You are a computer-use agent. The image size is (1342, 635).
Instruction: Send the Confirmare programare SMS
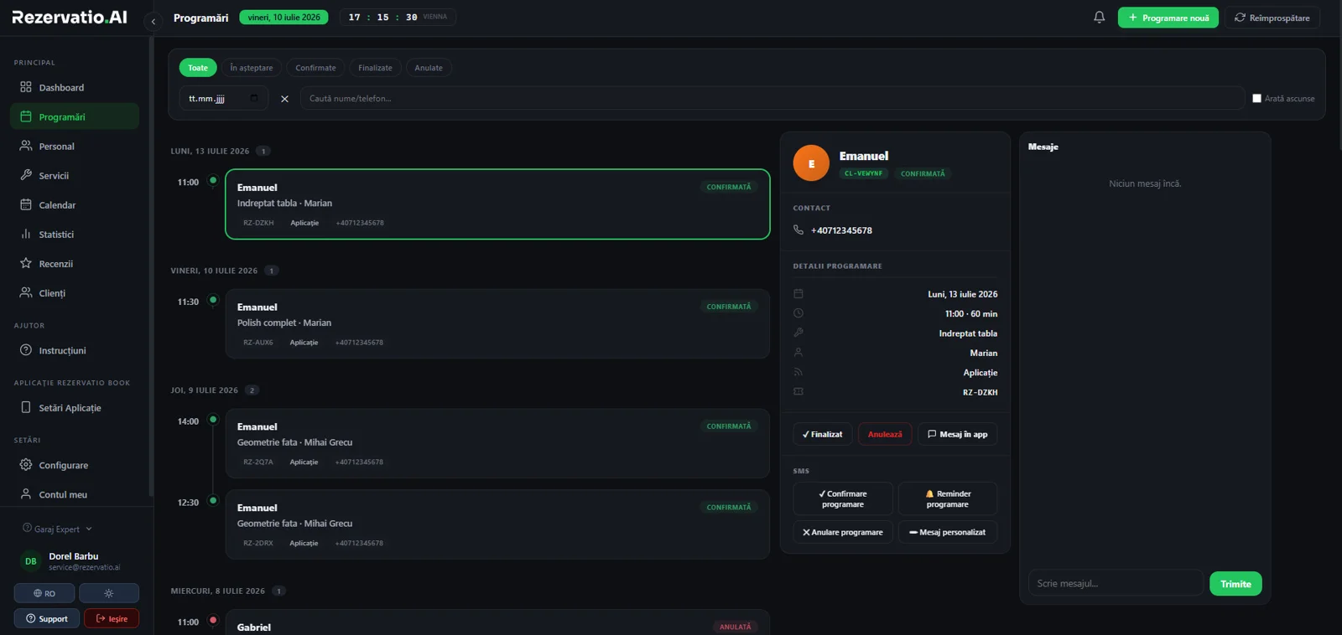[x=843, y=498]
